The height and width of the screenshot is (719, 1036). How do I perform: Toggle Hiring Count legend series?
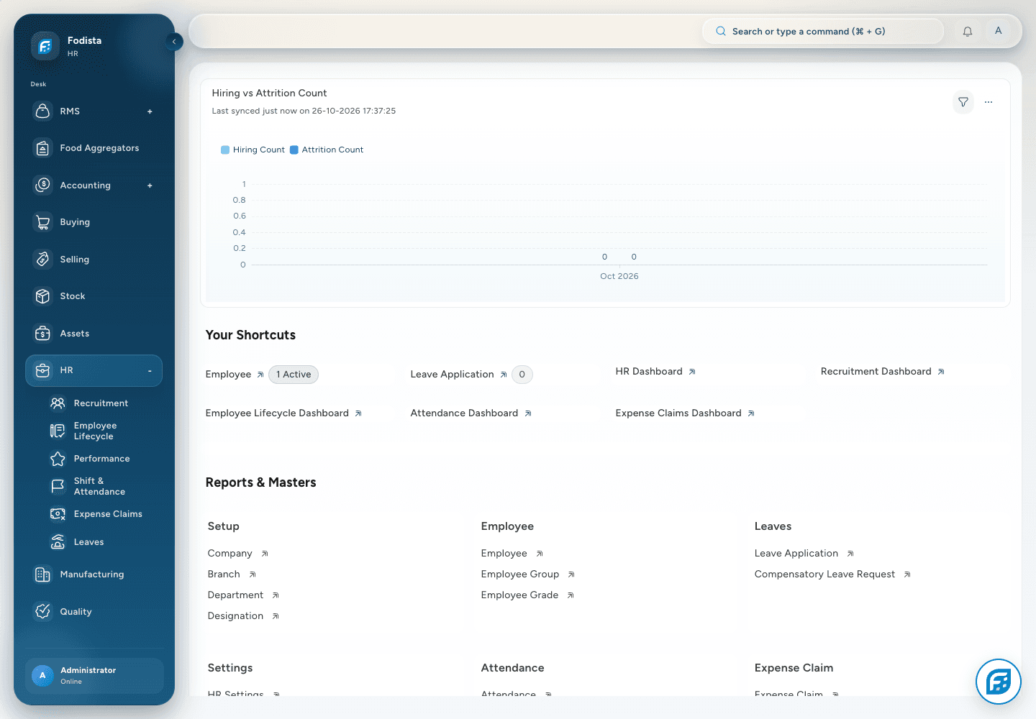coord(253,150)
